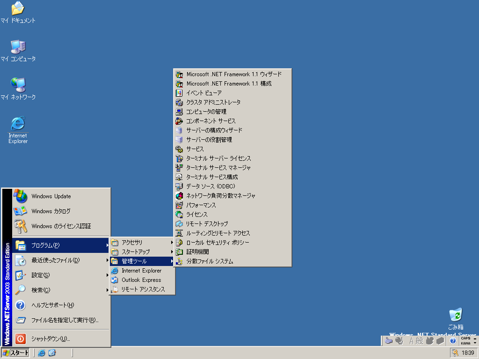Expand アクセサリ submenu arrow

(x=172, y=243)
